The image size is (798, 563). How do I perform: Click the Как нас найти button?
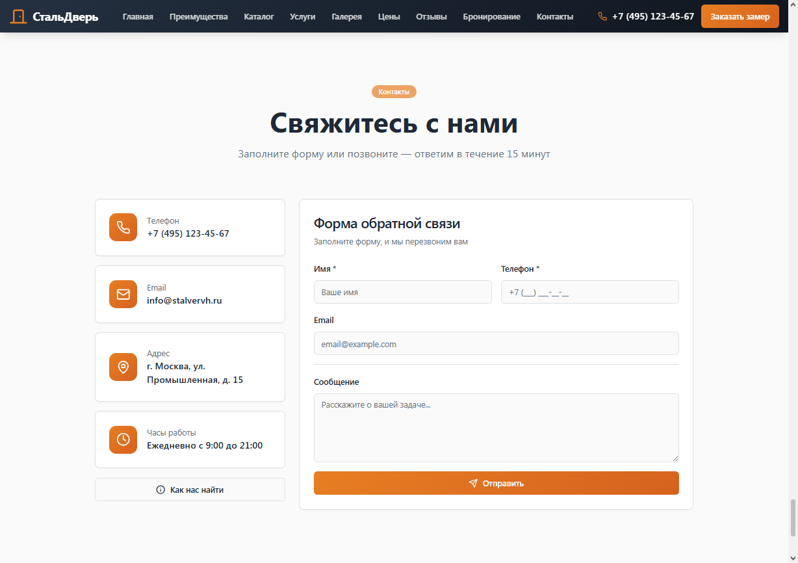[x=190, y=490]
